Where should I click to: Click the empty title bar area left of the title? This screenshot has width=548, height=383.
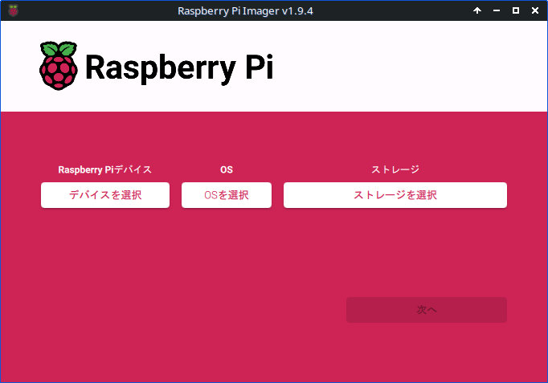(x=96, y=10)
